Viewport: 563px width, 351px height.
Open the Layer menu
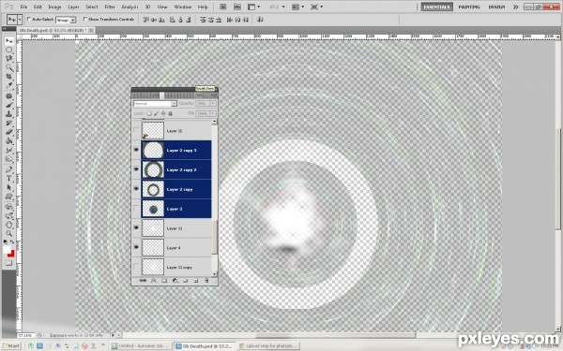click(73, 7)
